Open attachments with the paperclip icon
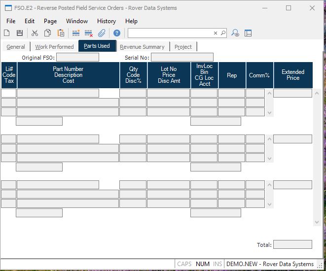The image size is (326, 271). click(x=102, y=33)
